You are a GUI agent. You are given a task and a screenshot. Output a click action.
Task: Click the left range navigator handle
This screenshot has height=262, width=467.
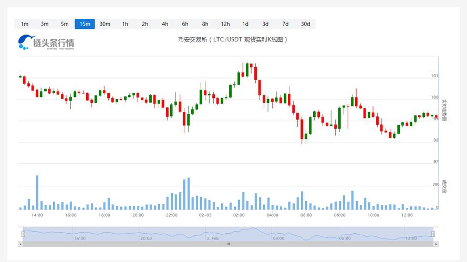(x=23, y=234)
